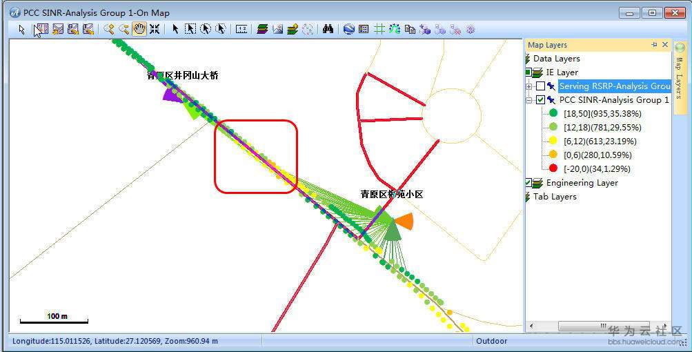Click the Longitude Latitude status bar text

click(115, 341)
